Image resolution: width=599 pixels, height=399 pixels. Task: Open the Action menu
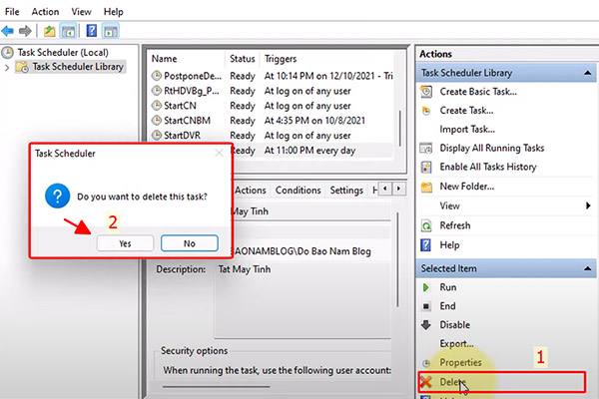(x=45, y=12)
